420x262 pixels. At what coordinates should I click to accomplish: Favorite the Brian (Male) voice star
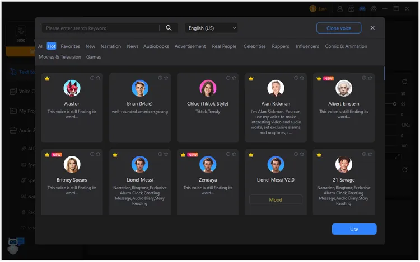click(166, 78)
